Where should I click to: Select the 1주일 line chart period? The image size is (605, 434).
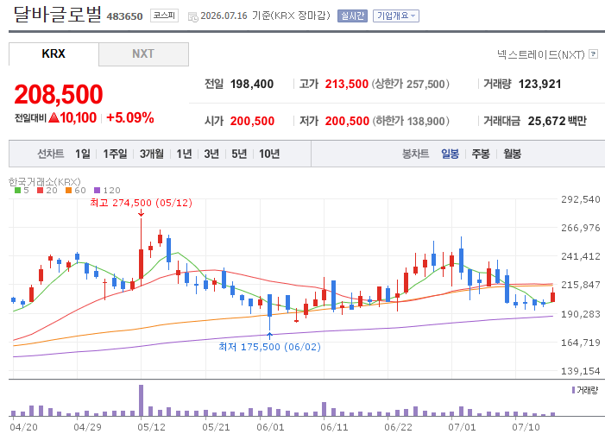click(115, 154)
